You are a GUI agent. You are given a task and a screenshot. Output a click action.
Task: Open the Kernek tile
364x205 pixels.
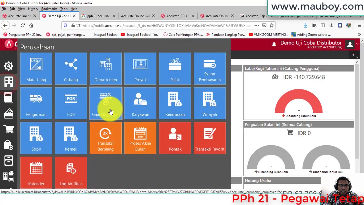pos(71,138)
